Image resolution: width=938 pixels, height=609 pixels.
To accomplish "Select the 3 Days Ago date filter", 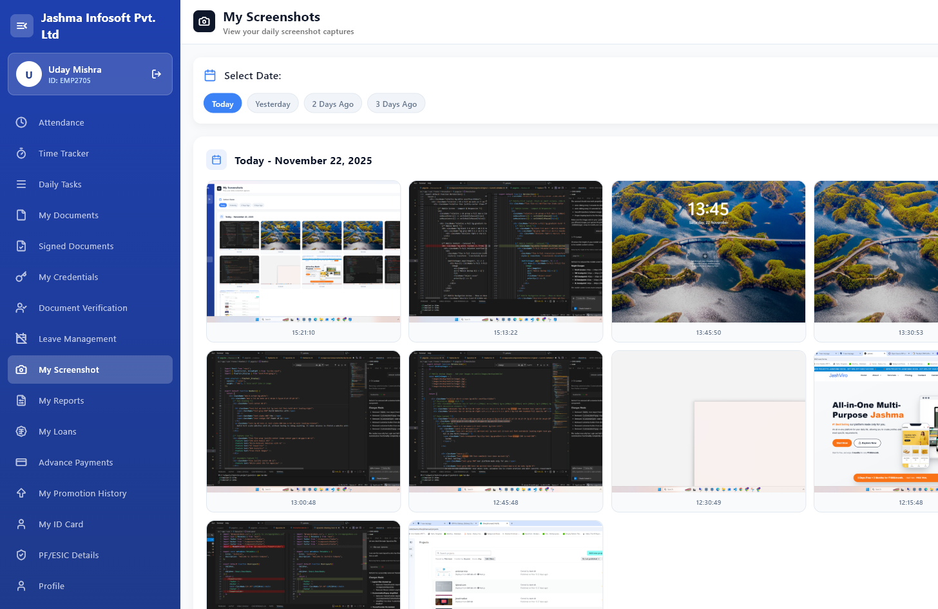I will 396,103.
